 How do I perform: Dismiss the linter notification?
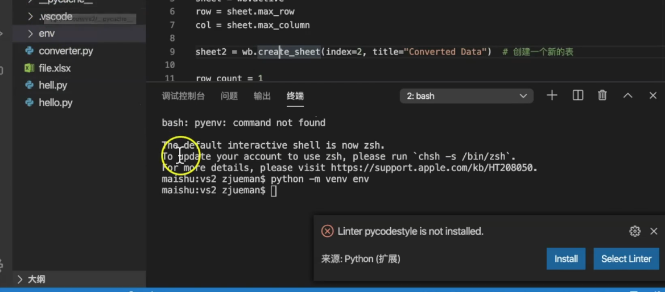pos(654,231)
